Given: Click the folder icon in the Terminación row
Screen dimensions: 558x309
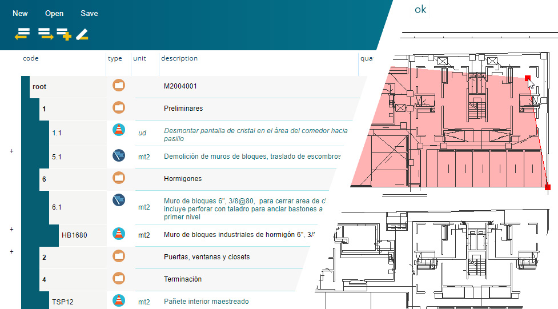Looking at the screenshot, I should [x=118, y=278].
